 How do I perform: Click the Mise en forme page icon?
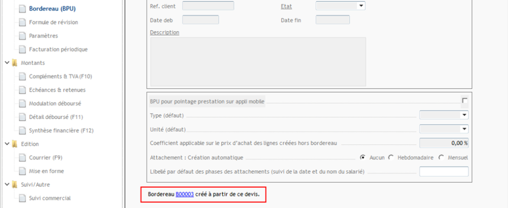pyautogui.click(x=22, y=171)
